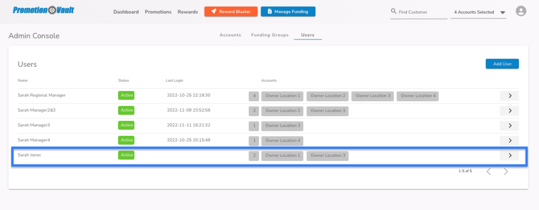This screenshot has height=210, width=539.
Task: Click the Add User button
Action: [x=502, y=64]
